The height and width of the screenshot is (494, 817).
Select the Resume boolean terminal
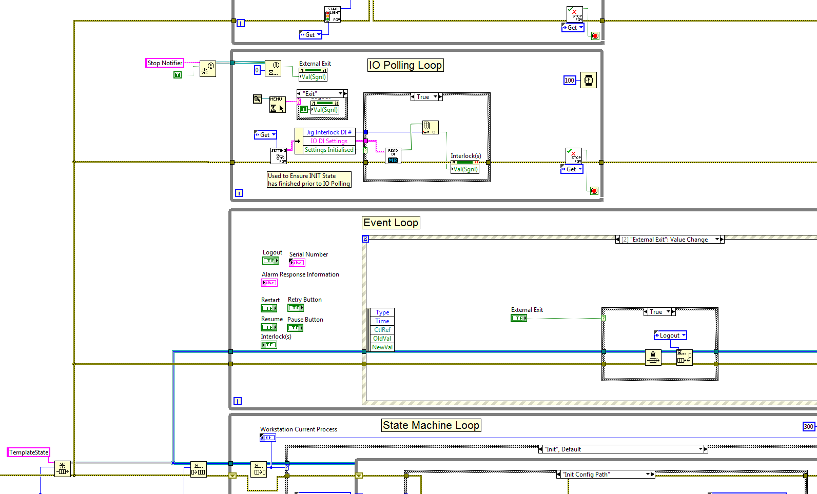[269, 327]
